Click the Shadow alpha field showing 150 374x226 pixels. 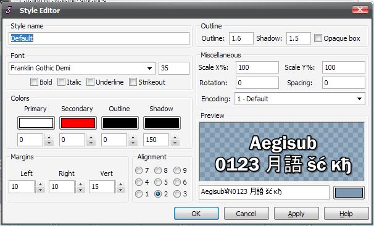pos(156,140)
